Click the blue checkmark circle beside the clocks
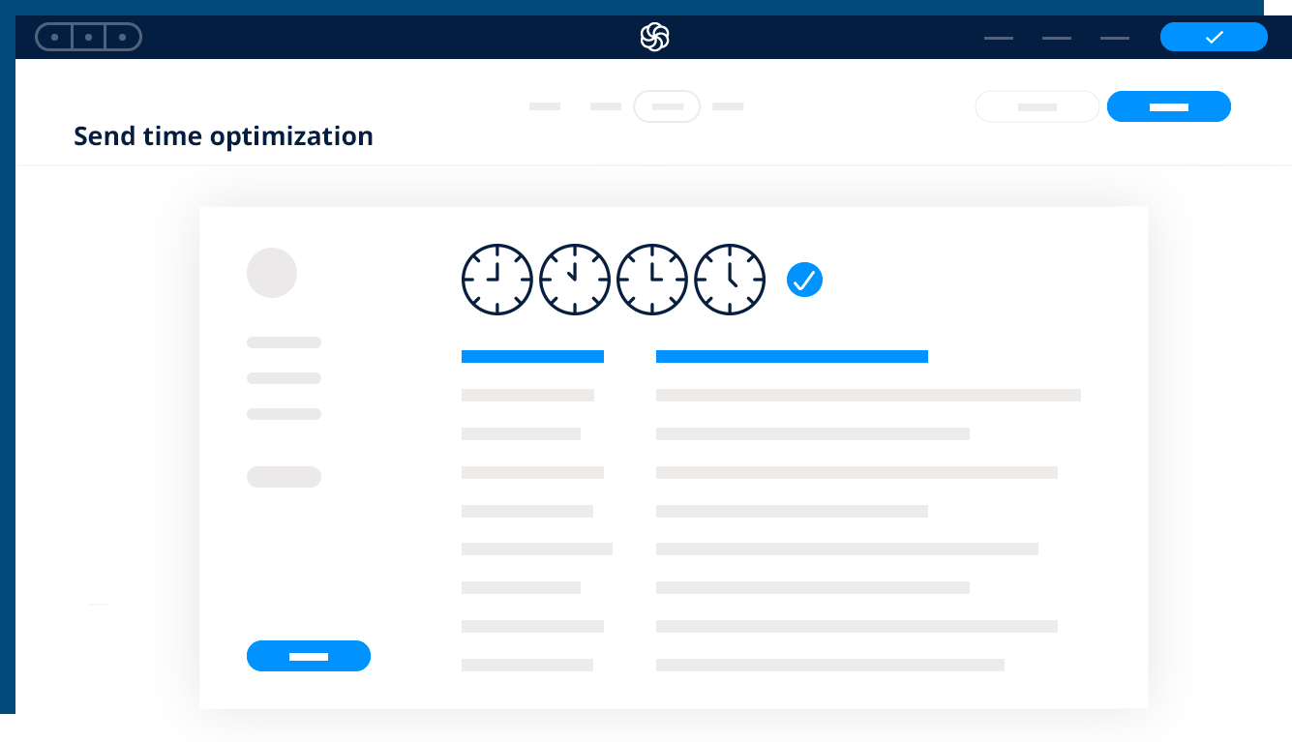1292x742 pixels. 804,280
